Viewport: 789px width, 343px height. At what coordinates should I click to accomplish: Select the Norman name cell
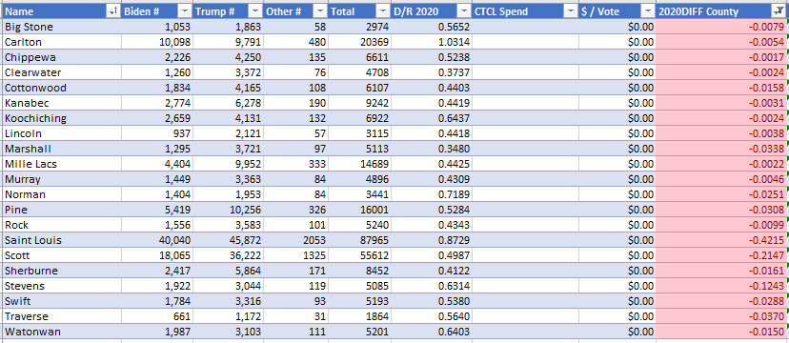click(62, 194)
